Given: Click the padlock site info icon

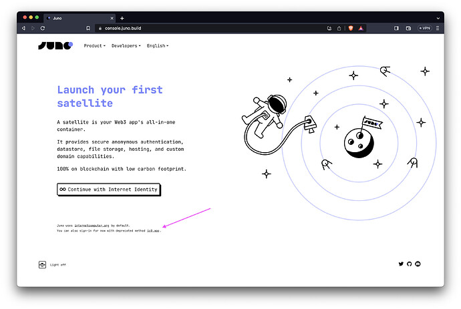Looking at the screenshot, I should tap(100, 28).
